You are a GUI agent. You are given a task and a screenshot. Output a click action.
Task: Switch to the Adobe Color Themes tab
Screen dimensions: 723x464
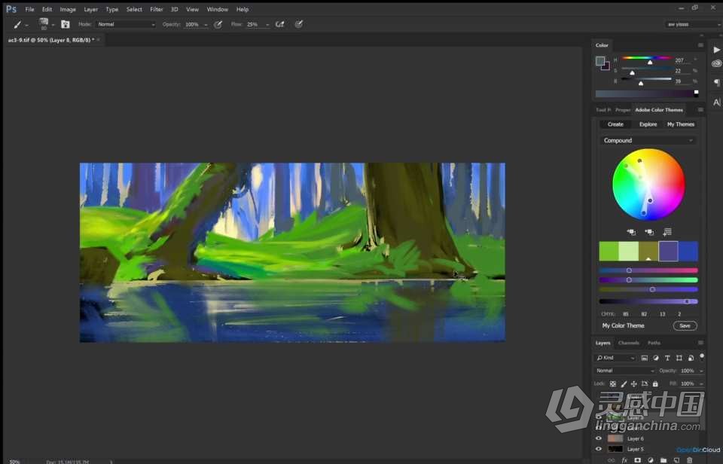(x=659, y=110)
